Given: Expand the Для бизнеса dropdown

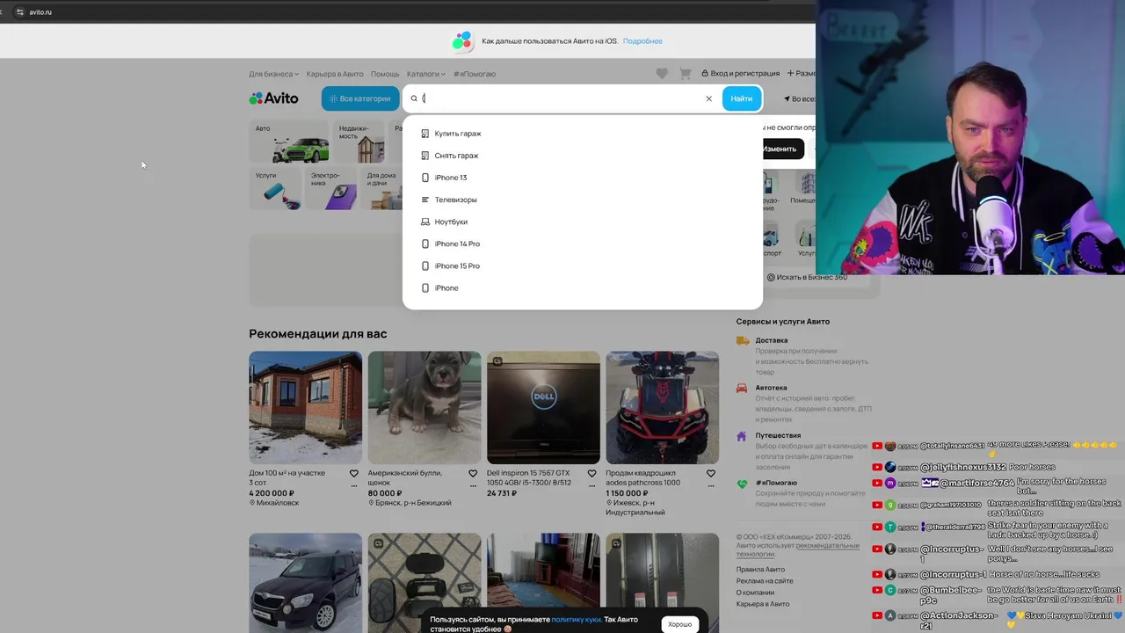Looking at the screenshot, I should pos(273,74).
